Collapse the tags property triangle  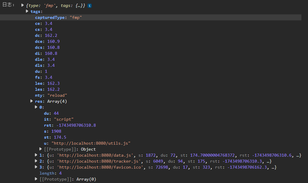27,11
